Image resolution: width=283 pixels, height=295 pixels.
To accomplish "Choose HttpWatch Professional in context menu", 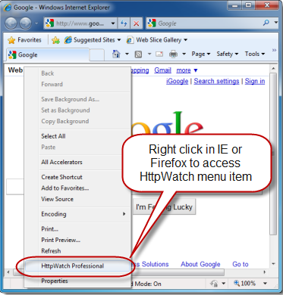I will coord(77,266).
